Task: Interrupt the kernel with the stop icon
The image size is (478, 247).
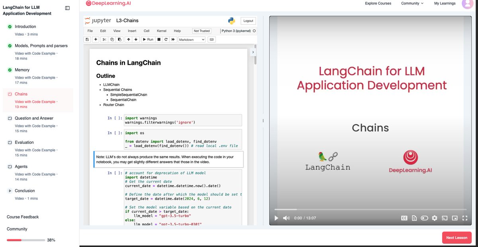Action: coord(159,39)
